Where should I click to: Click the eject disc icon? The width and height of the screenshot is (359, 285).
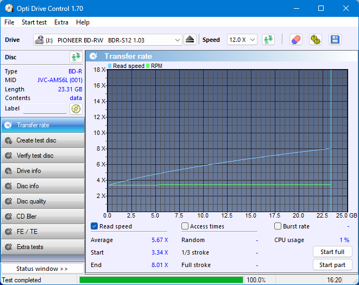click(190, 40)
